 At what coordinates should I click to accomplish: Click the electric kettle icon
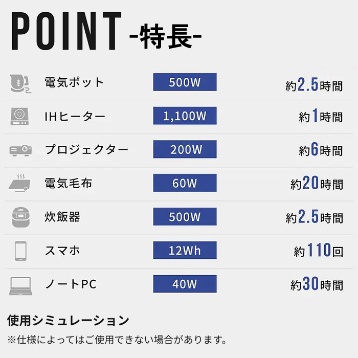tap(20, 83)
